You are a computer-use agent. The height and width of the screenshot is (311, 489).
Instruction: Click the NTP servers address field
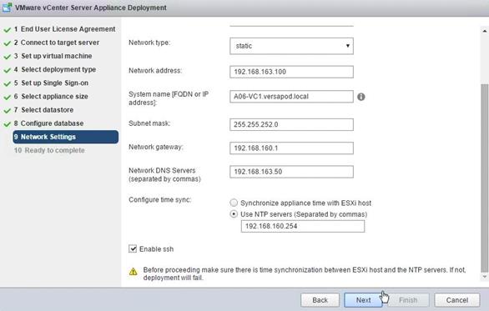[303, 226]
